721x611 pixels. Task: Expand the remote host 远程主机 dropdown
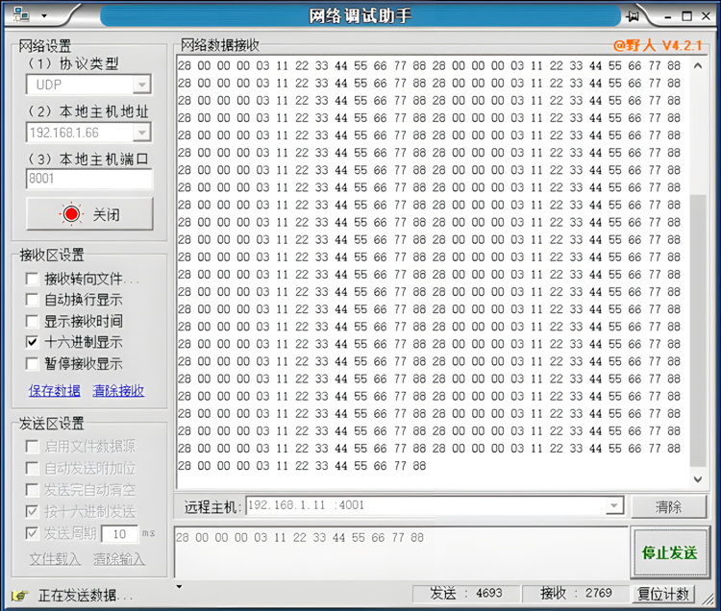coord(614,506)
